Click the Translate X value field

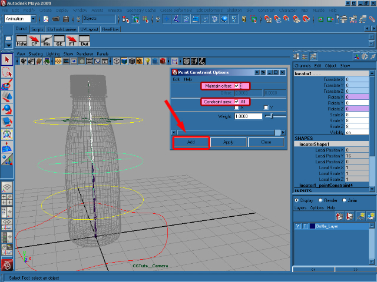[x=357, y=79]
